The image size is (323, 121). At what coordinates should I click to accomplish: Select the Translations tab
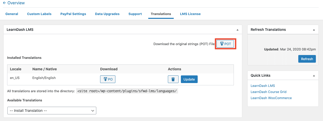click(x=161, y=14)
